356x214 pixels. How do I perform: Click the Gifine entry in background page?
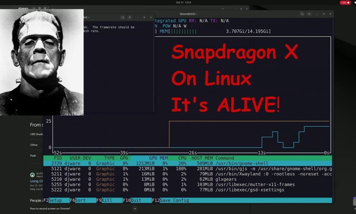[34, 145]
